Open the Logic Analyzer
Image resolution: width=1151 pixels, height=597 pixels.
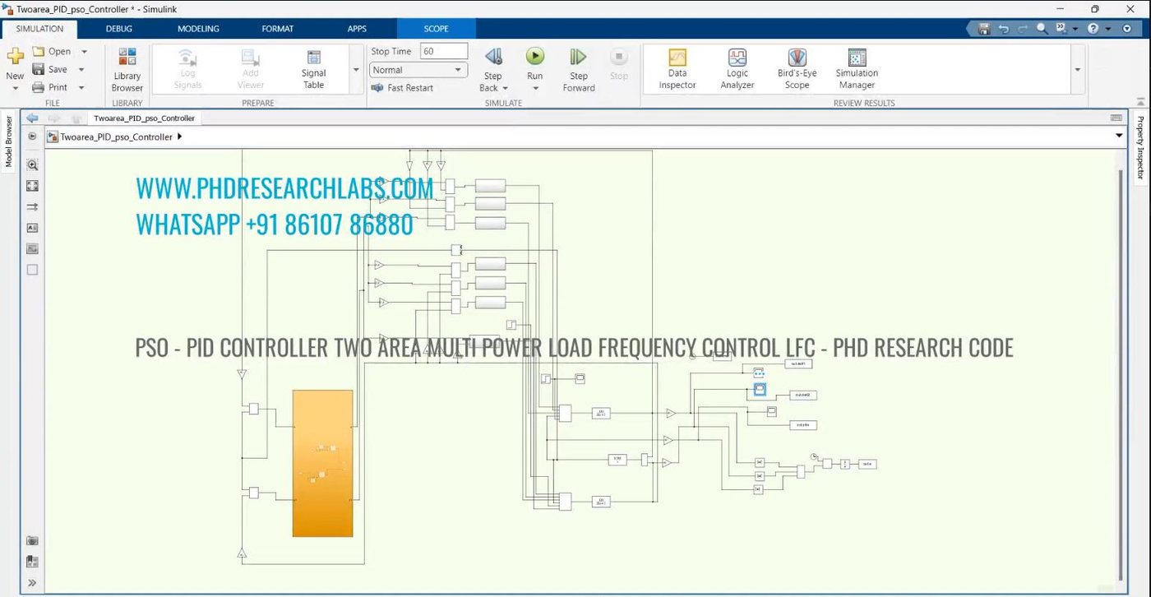click(x=737, y=69)
